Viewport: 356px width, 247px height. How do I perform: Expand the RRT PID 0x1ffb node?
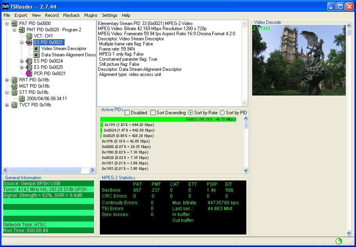tap(7, 80)
